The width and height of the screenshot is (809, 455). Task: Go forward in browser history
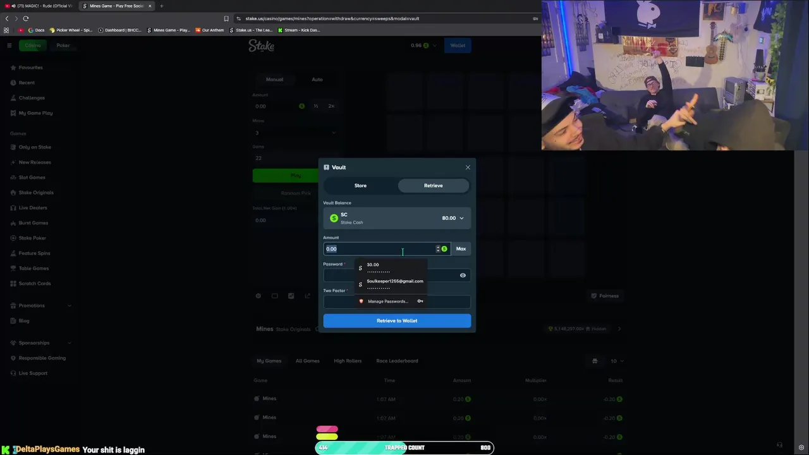coord(16,18)
